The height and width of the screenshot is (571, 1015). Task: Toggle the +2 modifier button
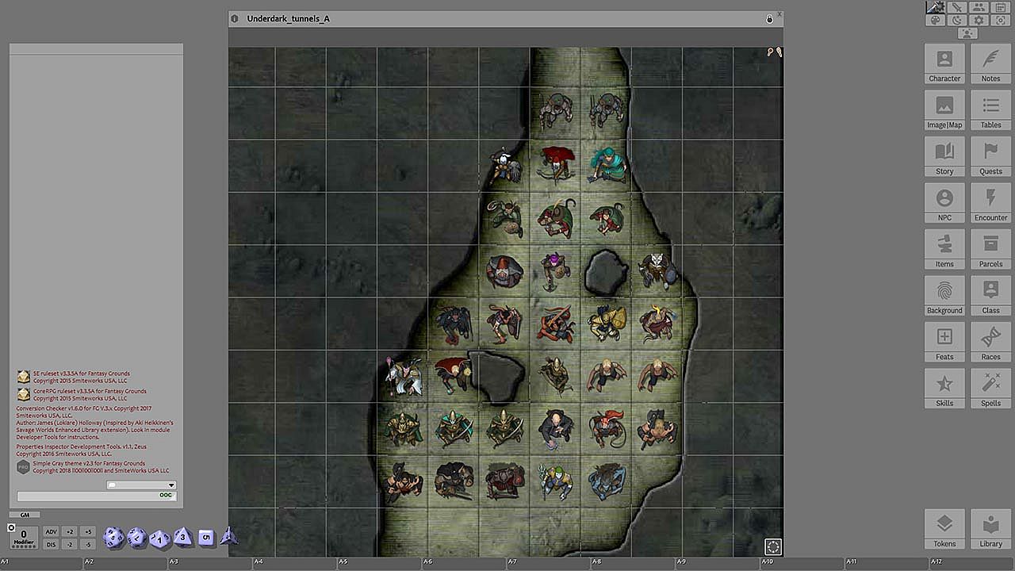pos(70,531)
